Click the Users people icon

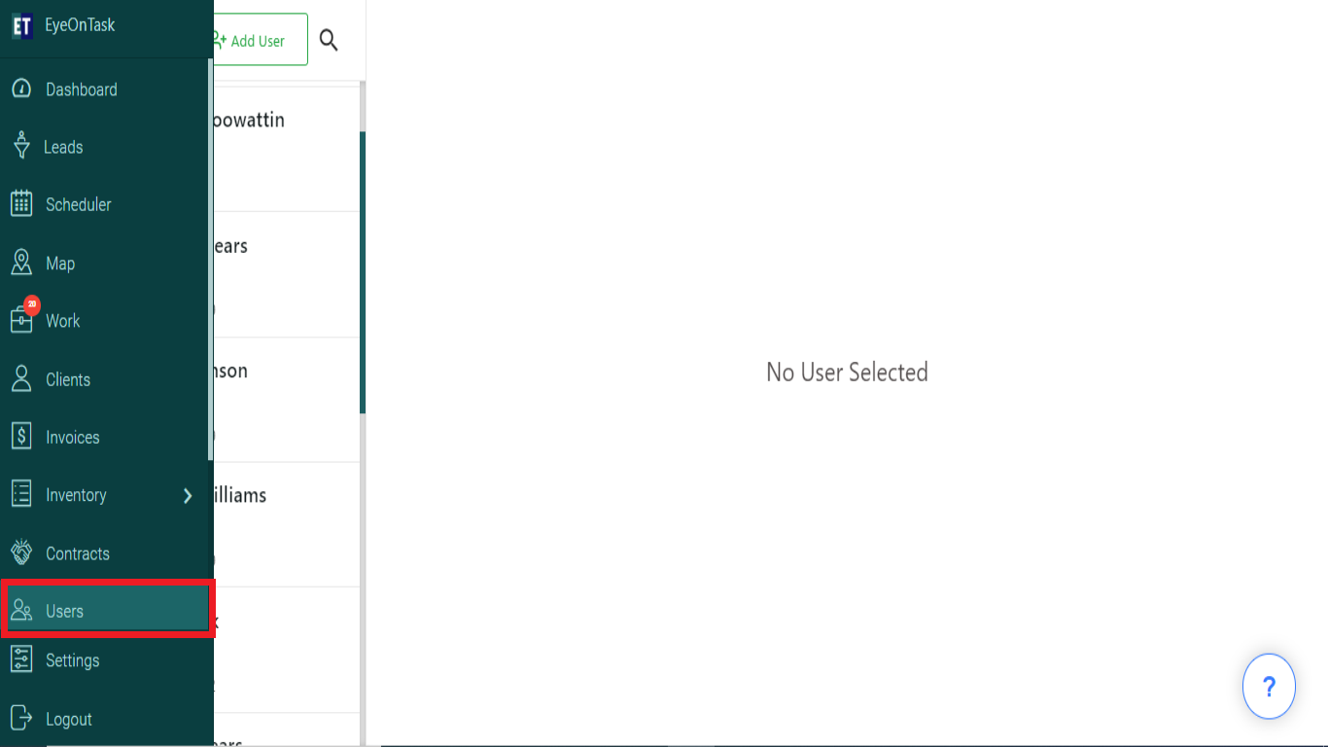coord(21,610)
